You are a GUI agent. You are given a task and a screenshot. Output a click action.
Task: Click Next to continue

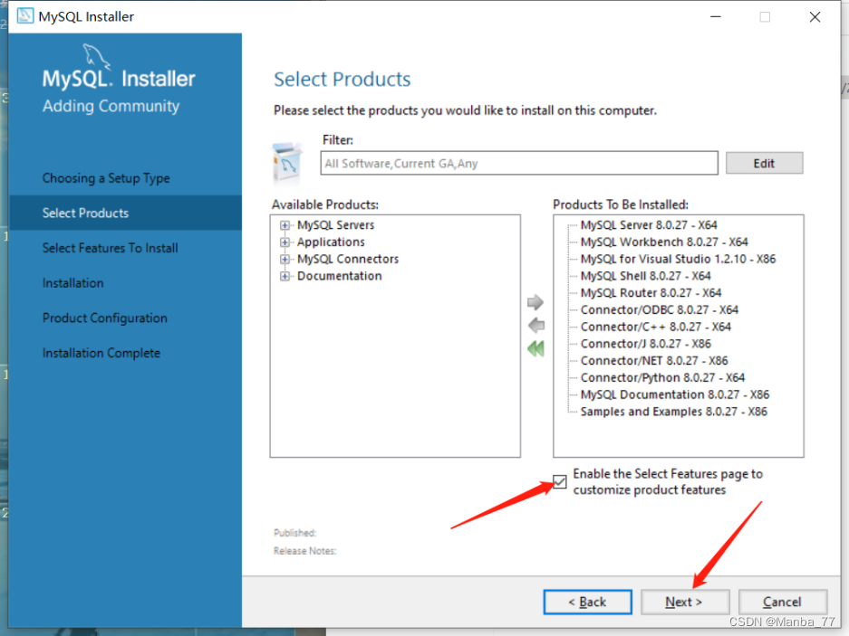tap(685, 602)
